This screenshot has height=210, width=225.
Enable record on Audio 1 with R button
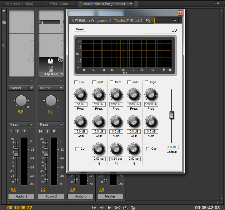(x=25, y=131)
